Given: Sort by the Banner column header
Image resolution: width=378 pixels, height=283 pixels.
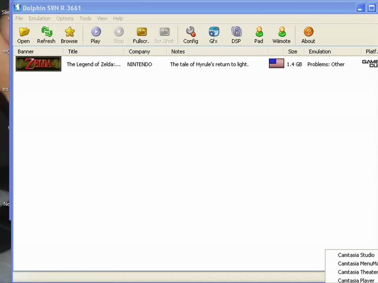Looking at the screenshot, I should click(39, 51).
